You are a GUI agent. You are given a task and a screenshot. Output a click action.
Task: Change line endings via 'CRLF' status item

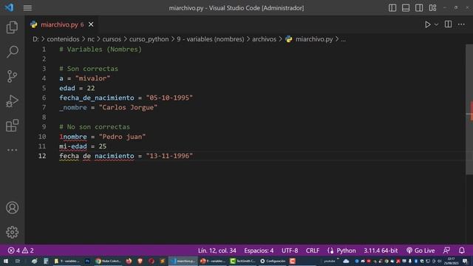click(x=313, y=250)
